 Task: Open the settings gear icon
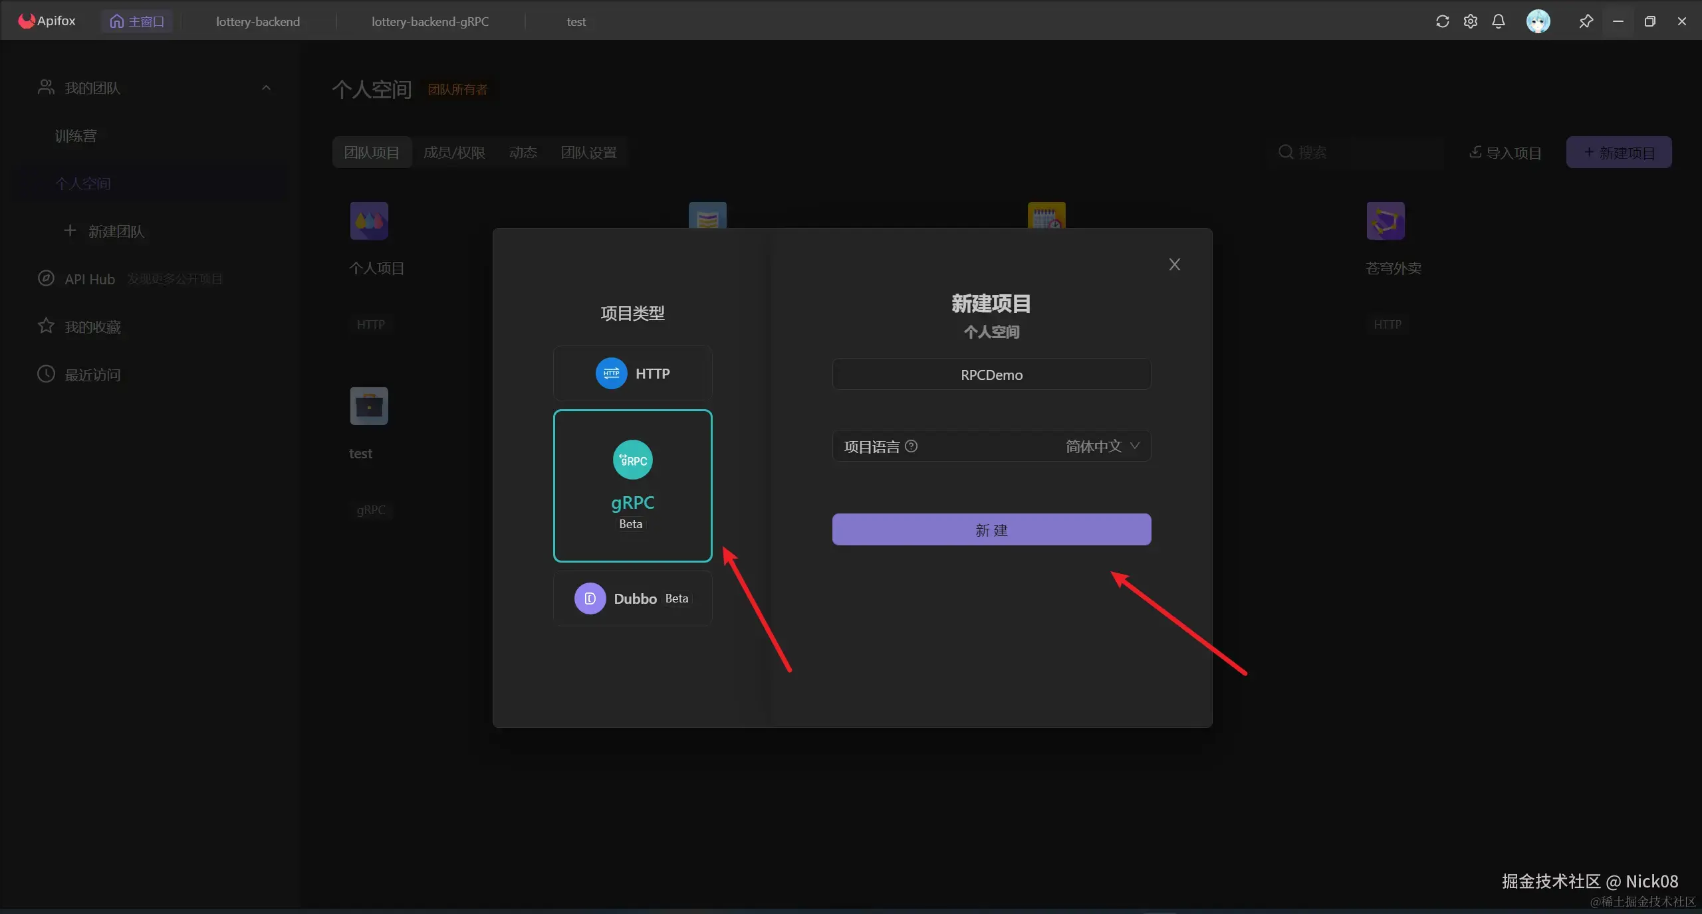click(x=1470, y=21)
